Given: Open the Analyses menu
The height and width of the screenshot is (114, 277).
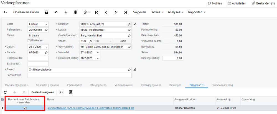Looking at the screenshot, I should [175, 12].
